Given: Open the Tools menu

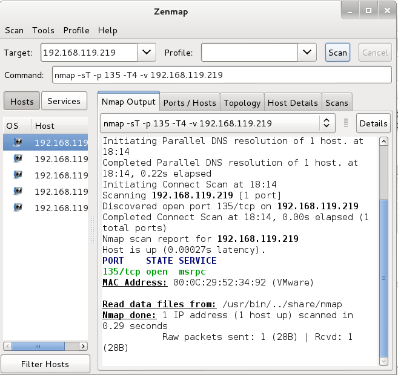Looking at the screenshot, I should tap(43, 30).
